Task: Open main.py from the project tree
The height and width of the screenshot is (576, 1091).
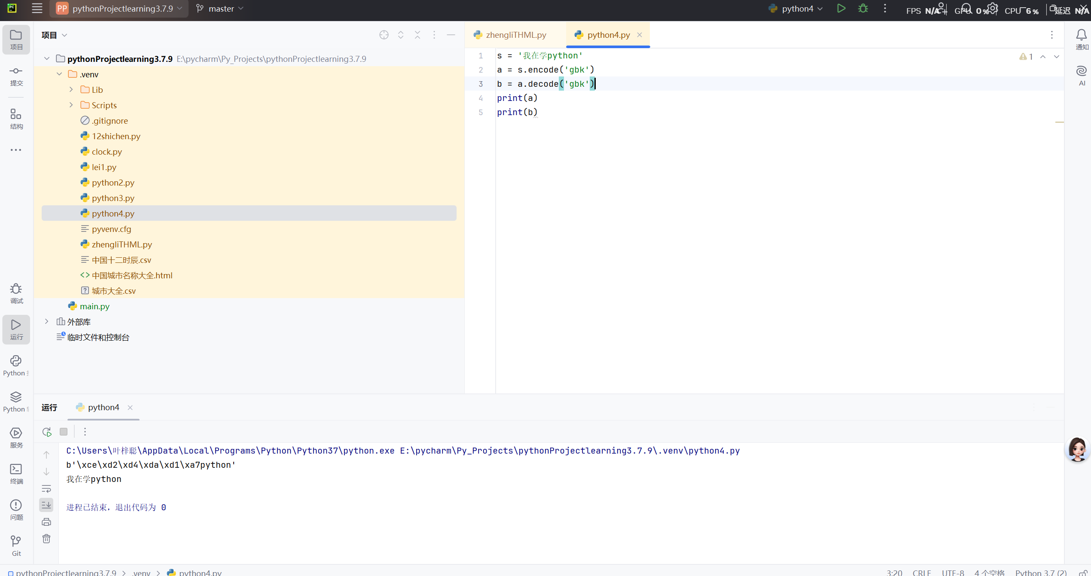Action: [x=94, y=306]
